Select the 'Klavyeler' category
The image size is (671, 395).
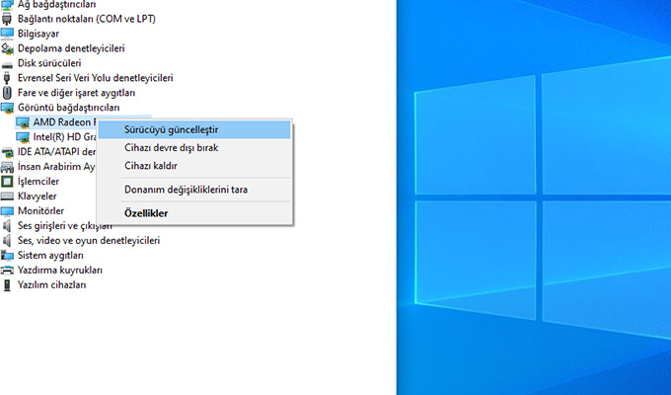[37, 197]
